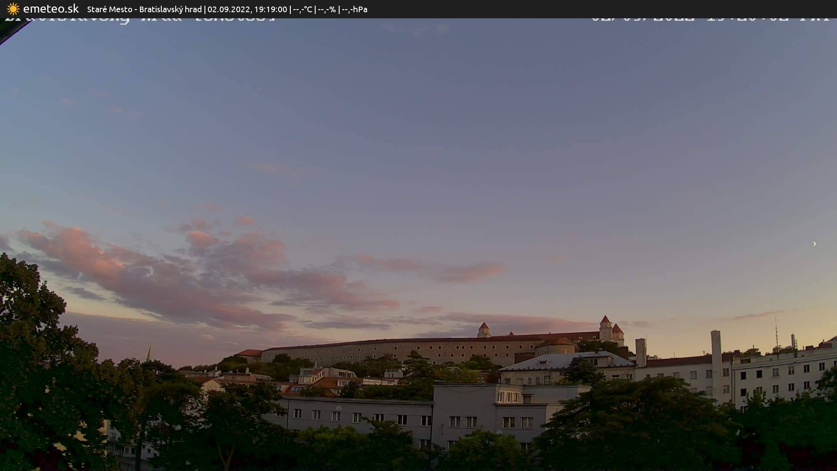Click the 02.09.2022, 19:19:00 timestamp in header
The width and height of the screenshot is (837, 471).
(247, 9)
